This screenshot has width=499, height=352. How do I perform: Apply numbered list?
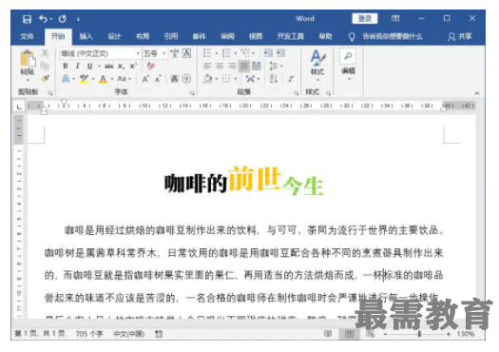click(226, 53)
